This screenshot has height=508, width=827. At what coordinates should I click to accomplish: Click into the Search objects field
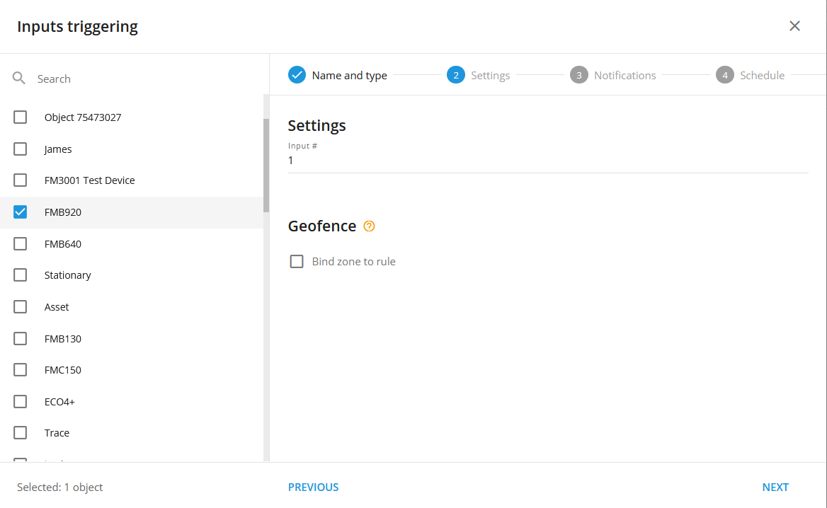pyautogui.click(x=148, y=79)
